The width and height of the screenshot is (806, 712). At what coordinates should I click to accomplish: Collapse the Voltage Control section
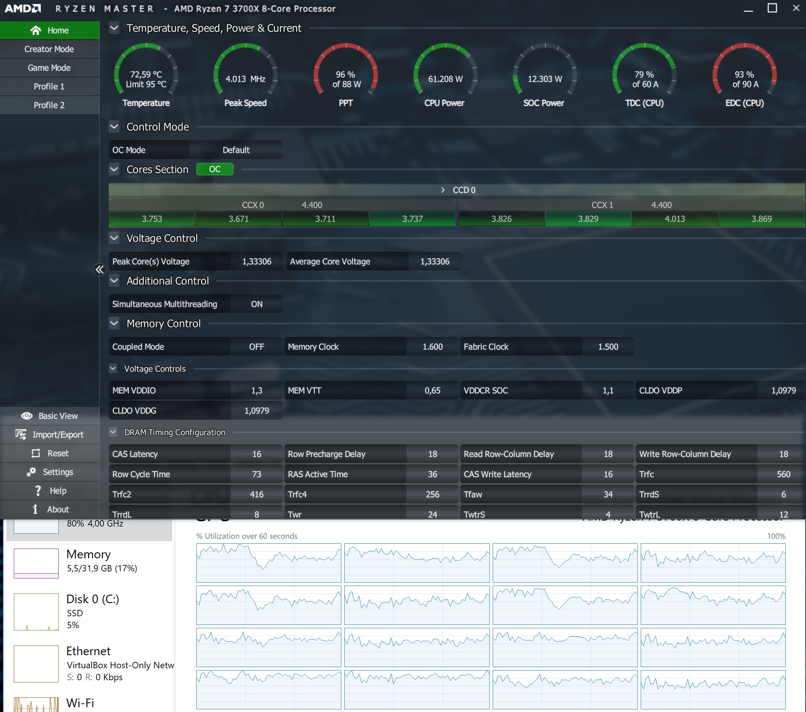(114, 238)
